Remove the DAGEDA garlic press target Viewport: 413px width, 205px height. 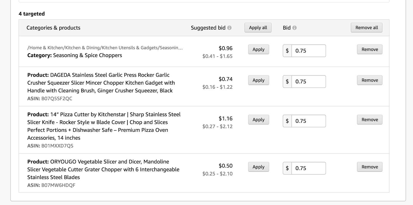(x=370, y=80)
